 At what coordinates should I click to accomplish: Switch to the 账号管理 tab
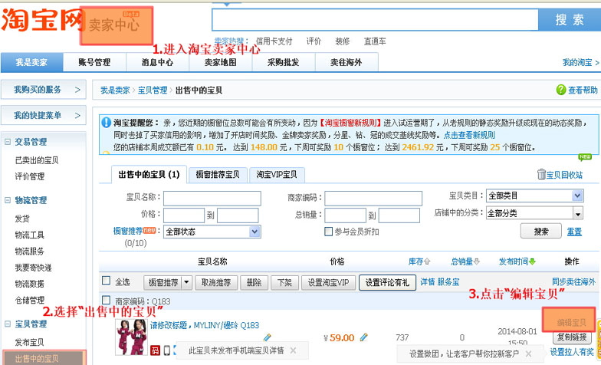pyautogui.click(x=94, y=62)
